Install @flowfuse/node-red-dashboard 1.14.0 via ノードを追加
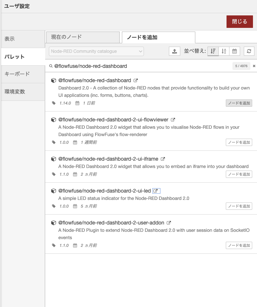Screen dimensions: 257x307 click(x=239, y=103)
